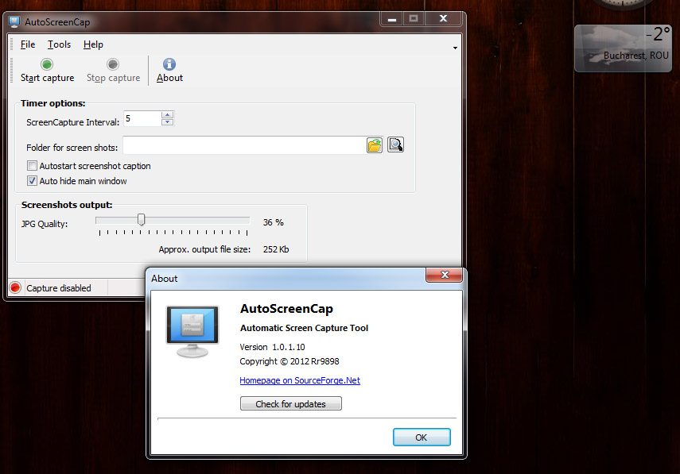Screen dimensions: 680x474
Task: Click the Folder for screen shots text field
Action: click(243, 145)
